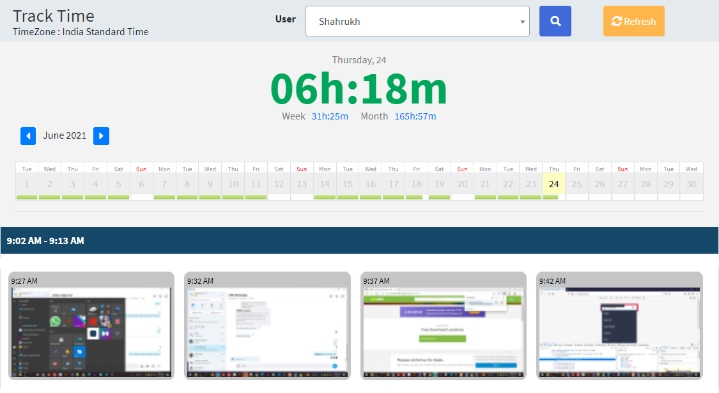This screenshot has height=393, width=719.
Task: Click the Month total 165h:57m link
Action: point(415,116)
